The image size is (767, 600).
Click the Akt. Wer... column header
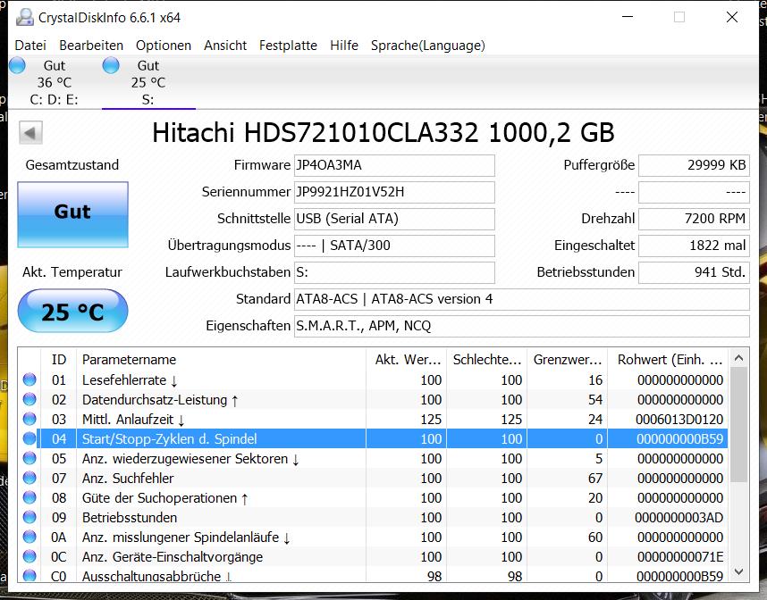tap(406, 360)
